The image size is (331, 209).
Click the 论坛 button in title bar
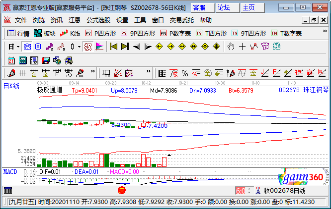click(x=228, y=8)
